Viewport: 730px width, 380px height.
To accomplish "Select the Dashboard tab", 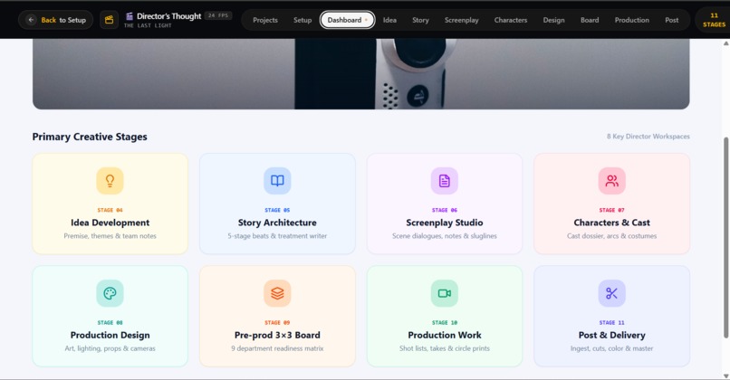I will pyautogui.click(x=347, y=20).
